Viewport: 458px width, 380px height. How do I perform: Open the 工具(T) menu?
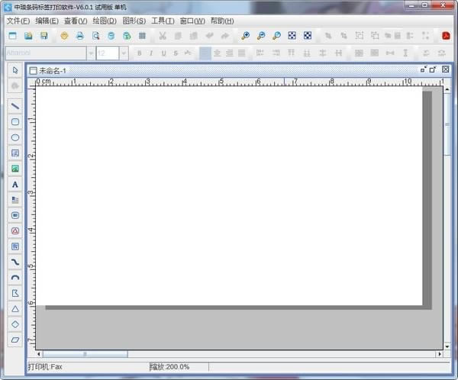(163, 21)
